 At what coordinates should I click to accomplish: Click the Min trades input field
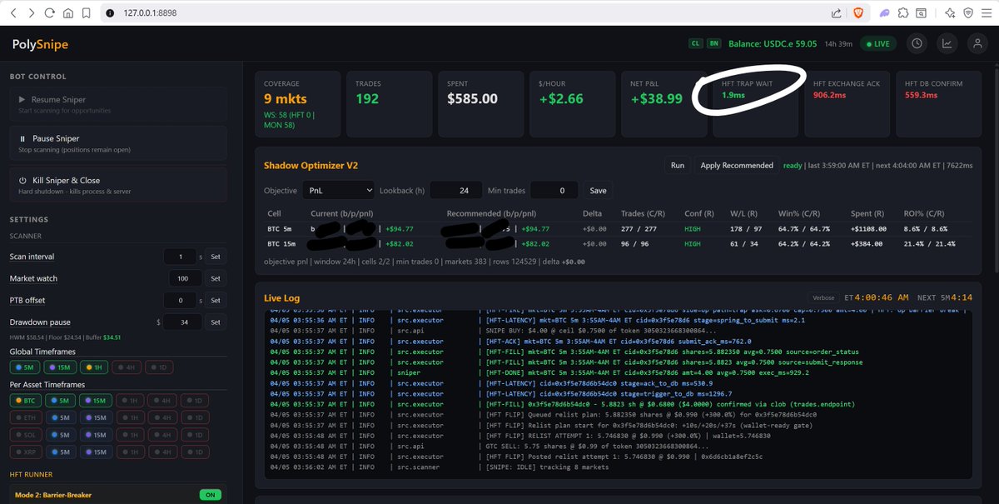pos(554,190)
